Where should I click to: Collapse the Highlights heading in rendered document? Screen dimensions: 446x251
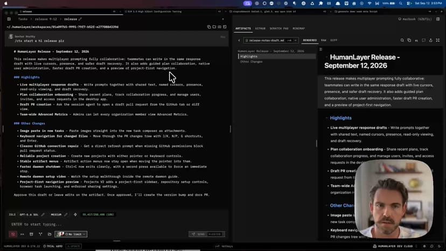(x=326, y=118)
